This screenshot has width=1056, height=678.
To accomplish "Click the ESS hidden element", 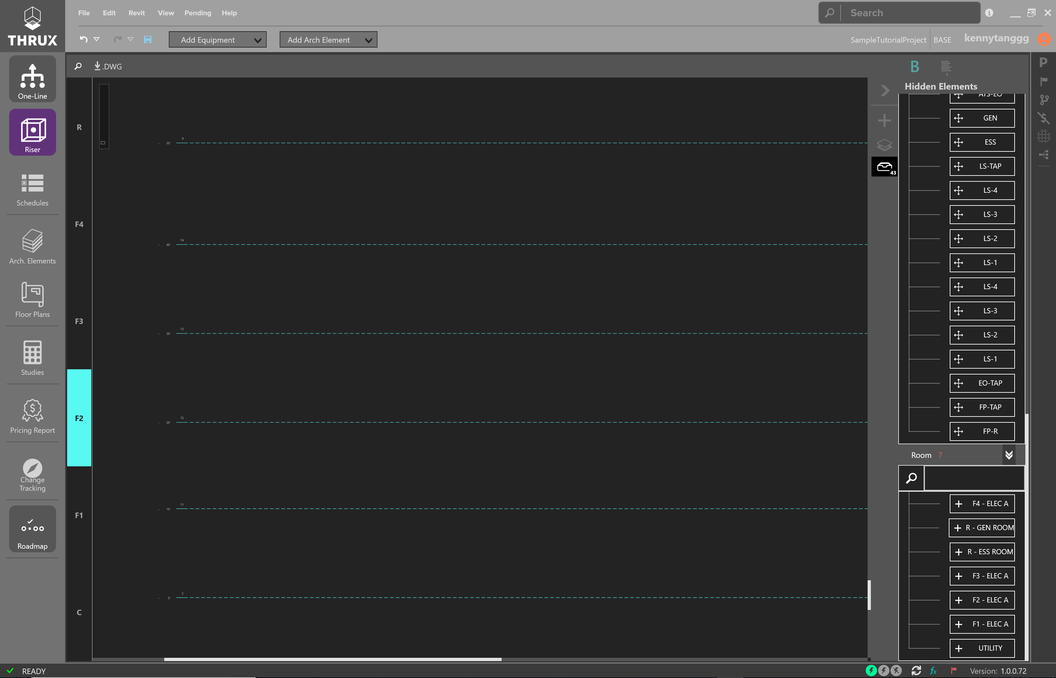I will [x=982, y=142].
